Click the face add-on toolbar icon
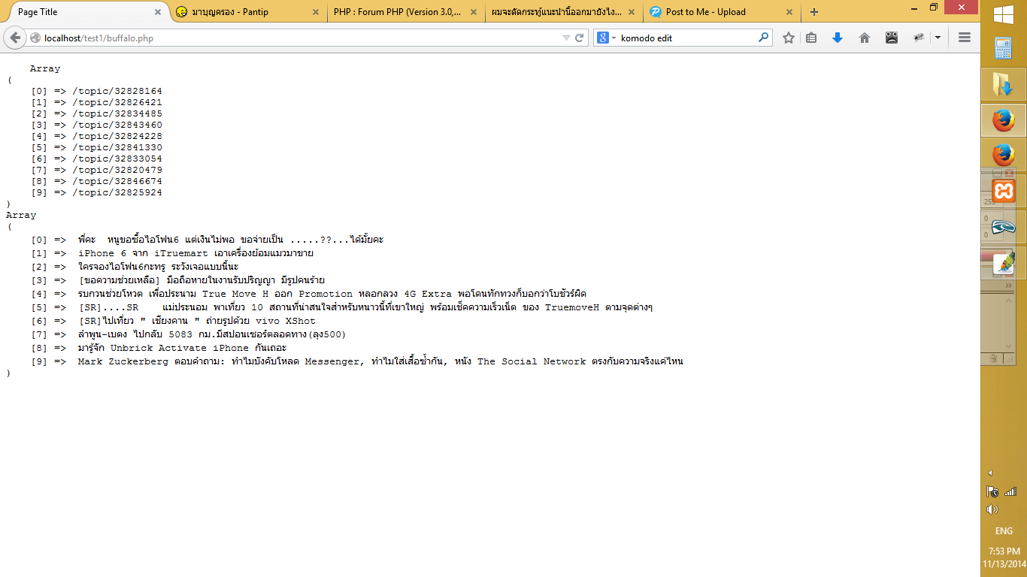1027x577 pixels. click(892, 38)
